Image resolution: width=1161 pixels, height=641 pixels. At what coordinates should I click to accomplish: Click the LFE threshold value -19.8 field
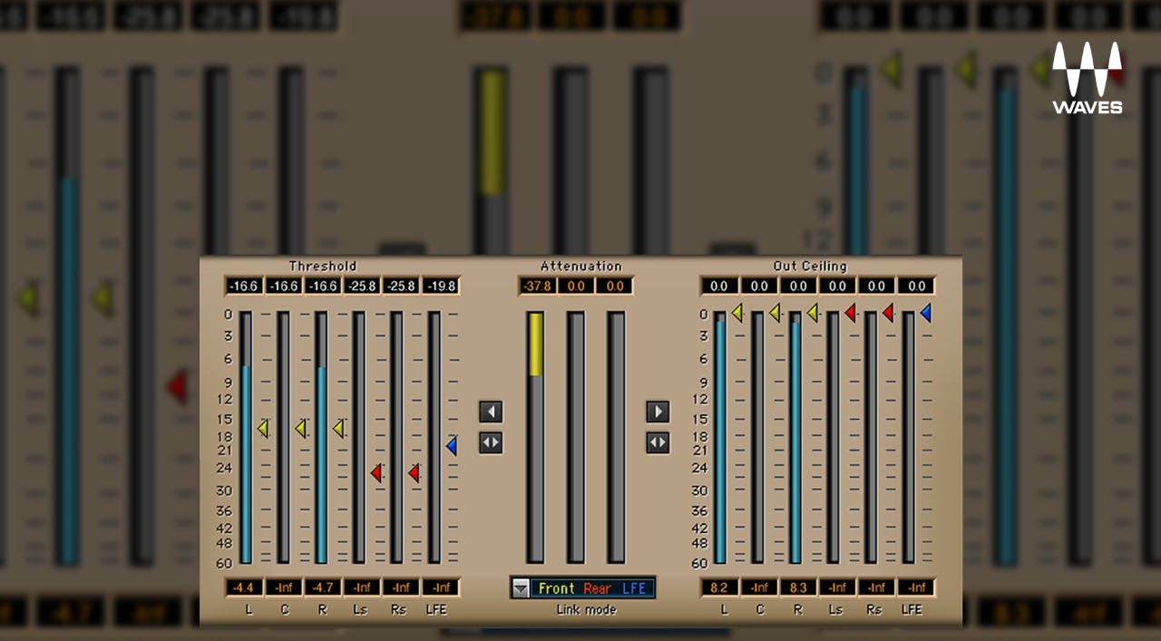441,287
